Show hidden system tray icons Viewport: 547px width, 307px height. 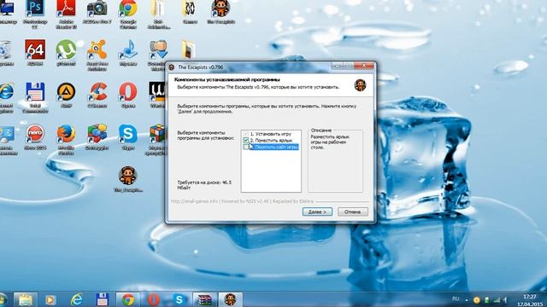(467, 299)
